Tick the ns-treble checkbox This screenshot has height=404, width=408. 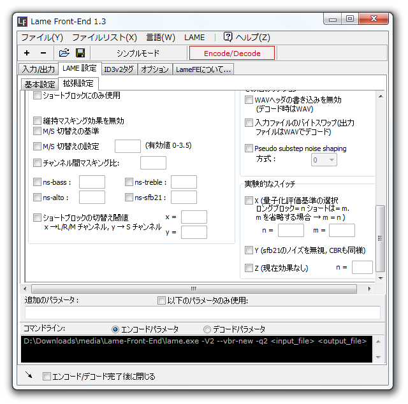click(129, 182)
